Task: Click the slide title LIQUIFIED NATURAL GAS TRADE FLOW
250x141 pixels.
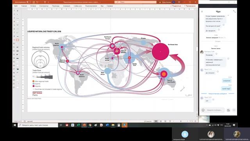Action: [x=44, y=31]
